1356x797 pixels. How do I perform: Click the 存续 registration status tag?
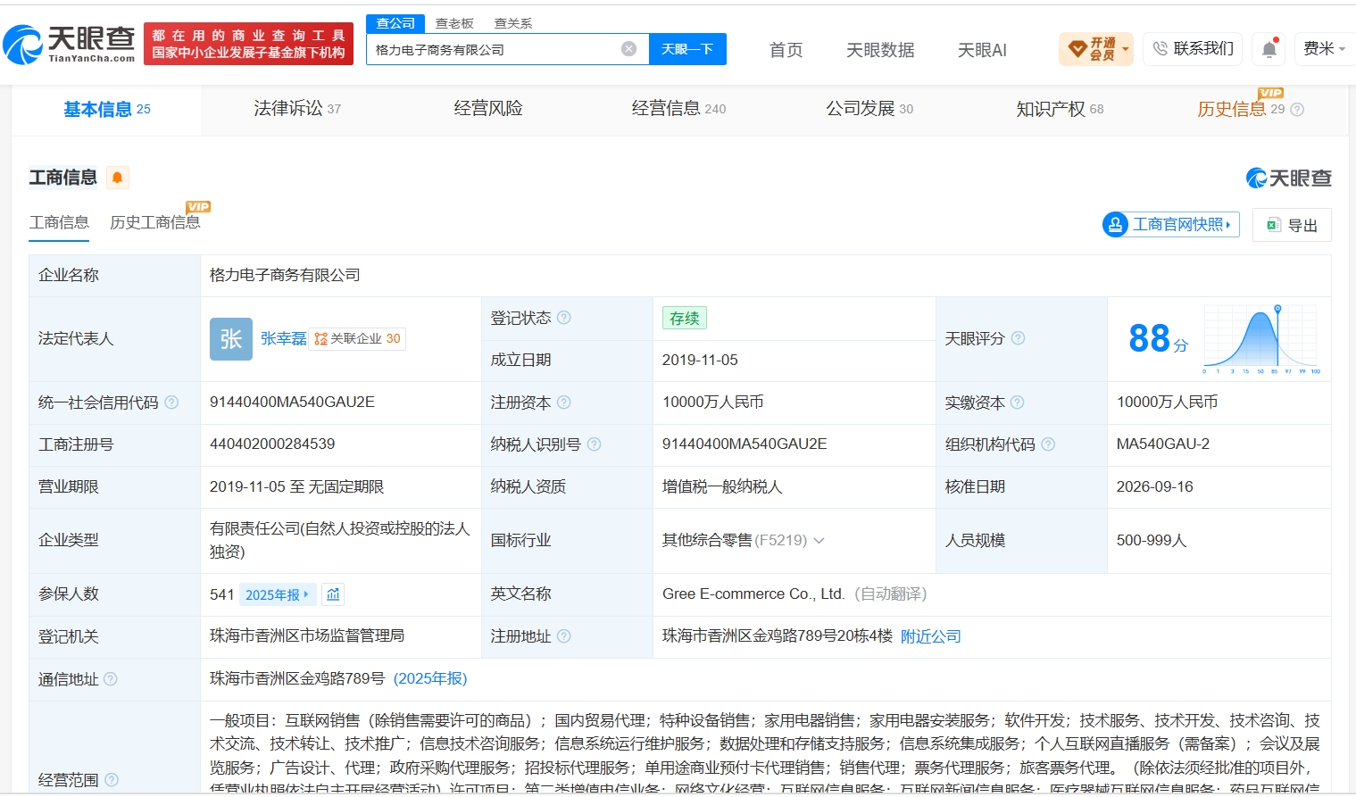pos(685,319)
